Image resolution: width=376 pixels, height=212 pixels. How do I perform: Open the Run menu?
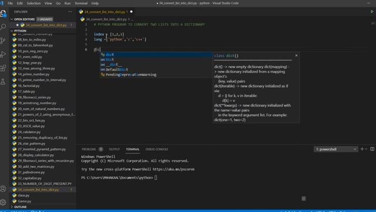68,4
